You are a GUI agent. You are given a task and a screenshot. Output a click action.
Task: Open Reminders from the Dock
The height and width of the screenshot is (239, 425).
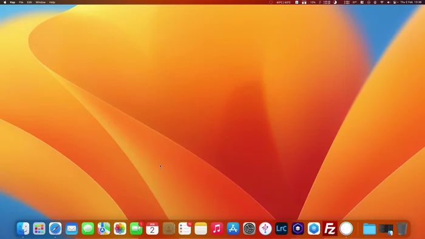[x=185, y=229]
